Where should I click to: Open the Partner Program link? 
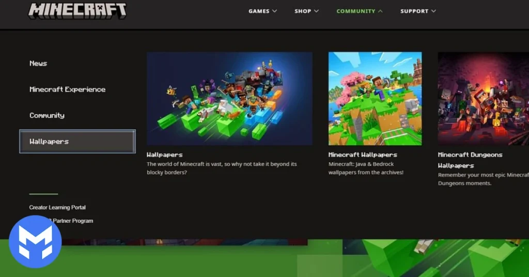tap(72, 221)
